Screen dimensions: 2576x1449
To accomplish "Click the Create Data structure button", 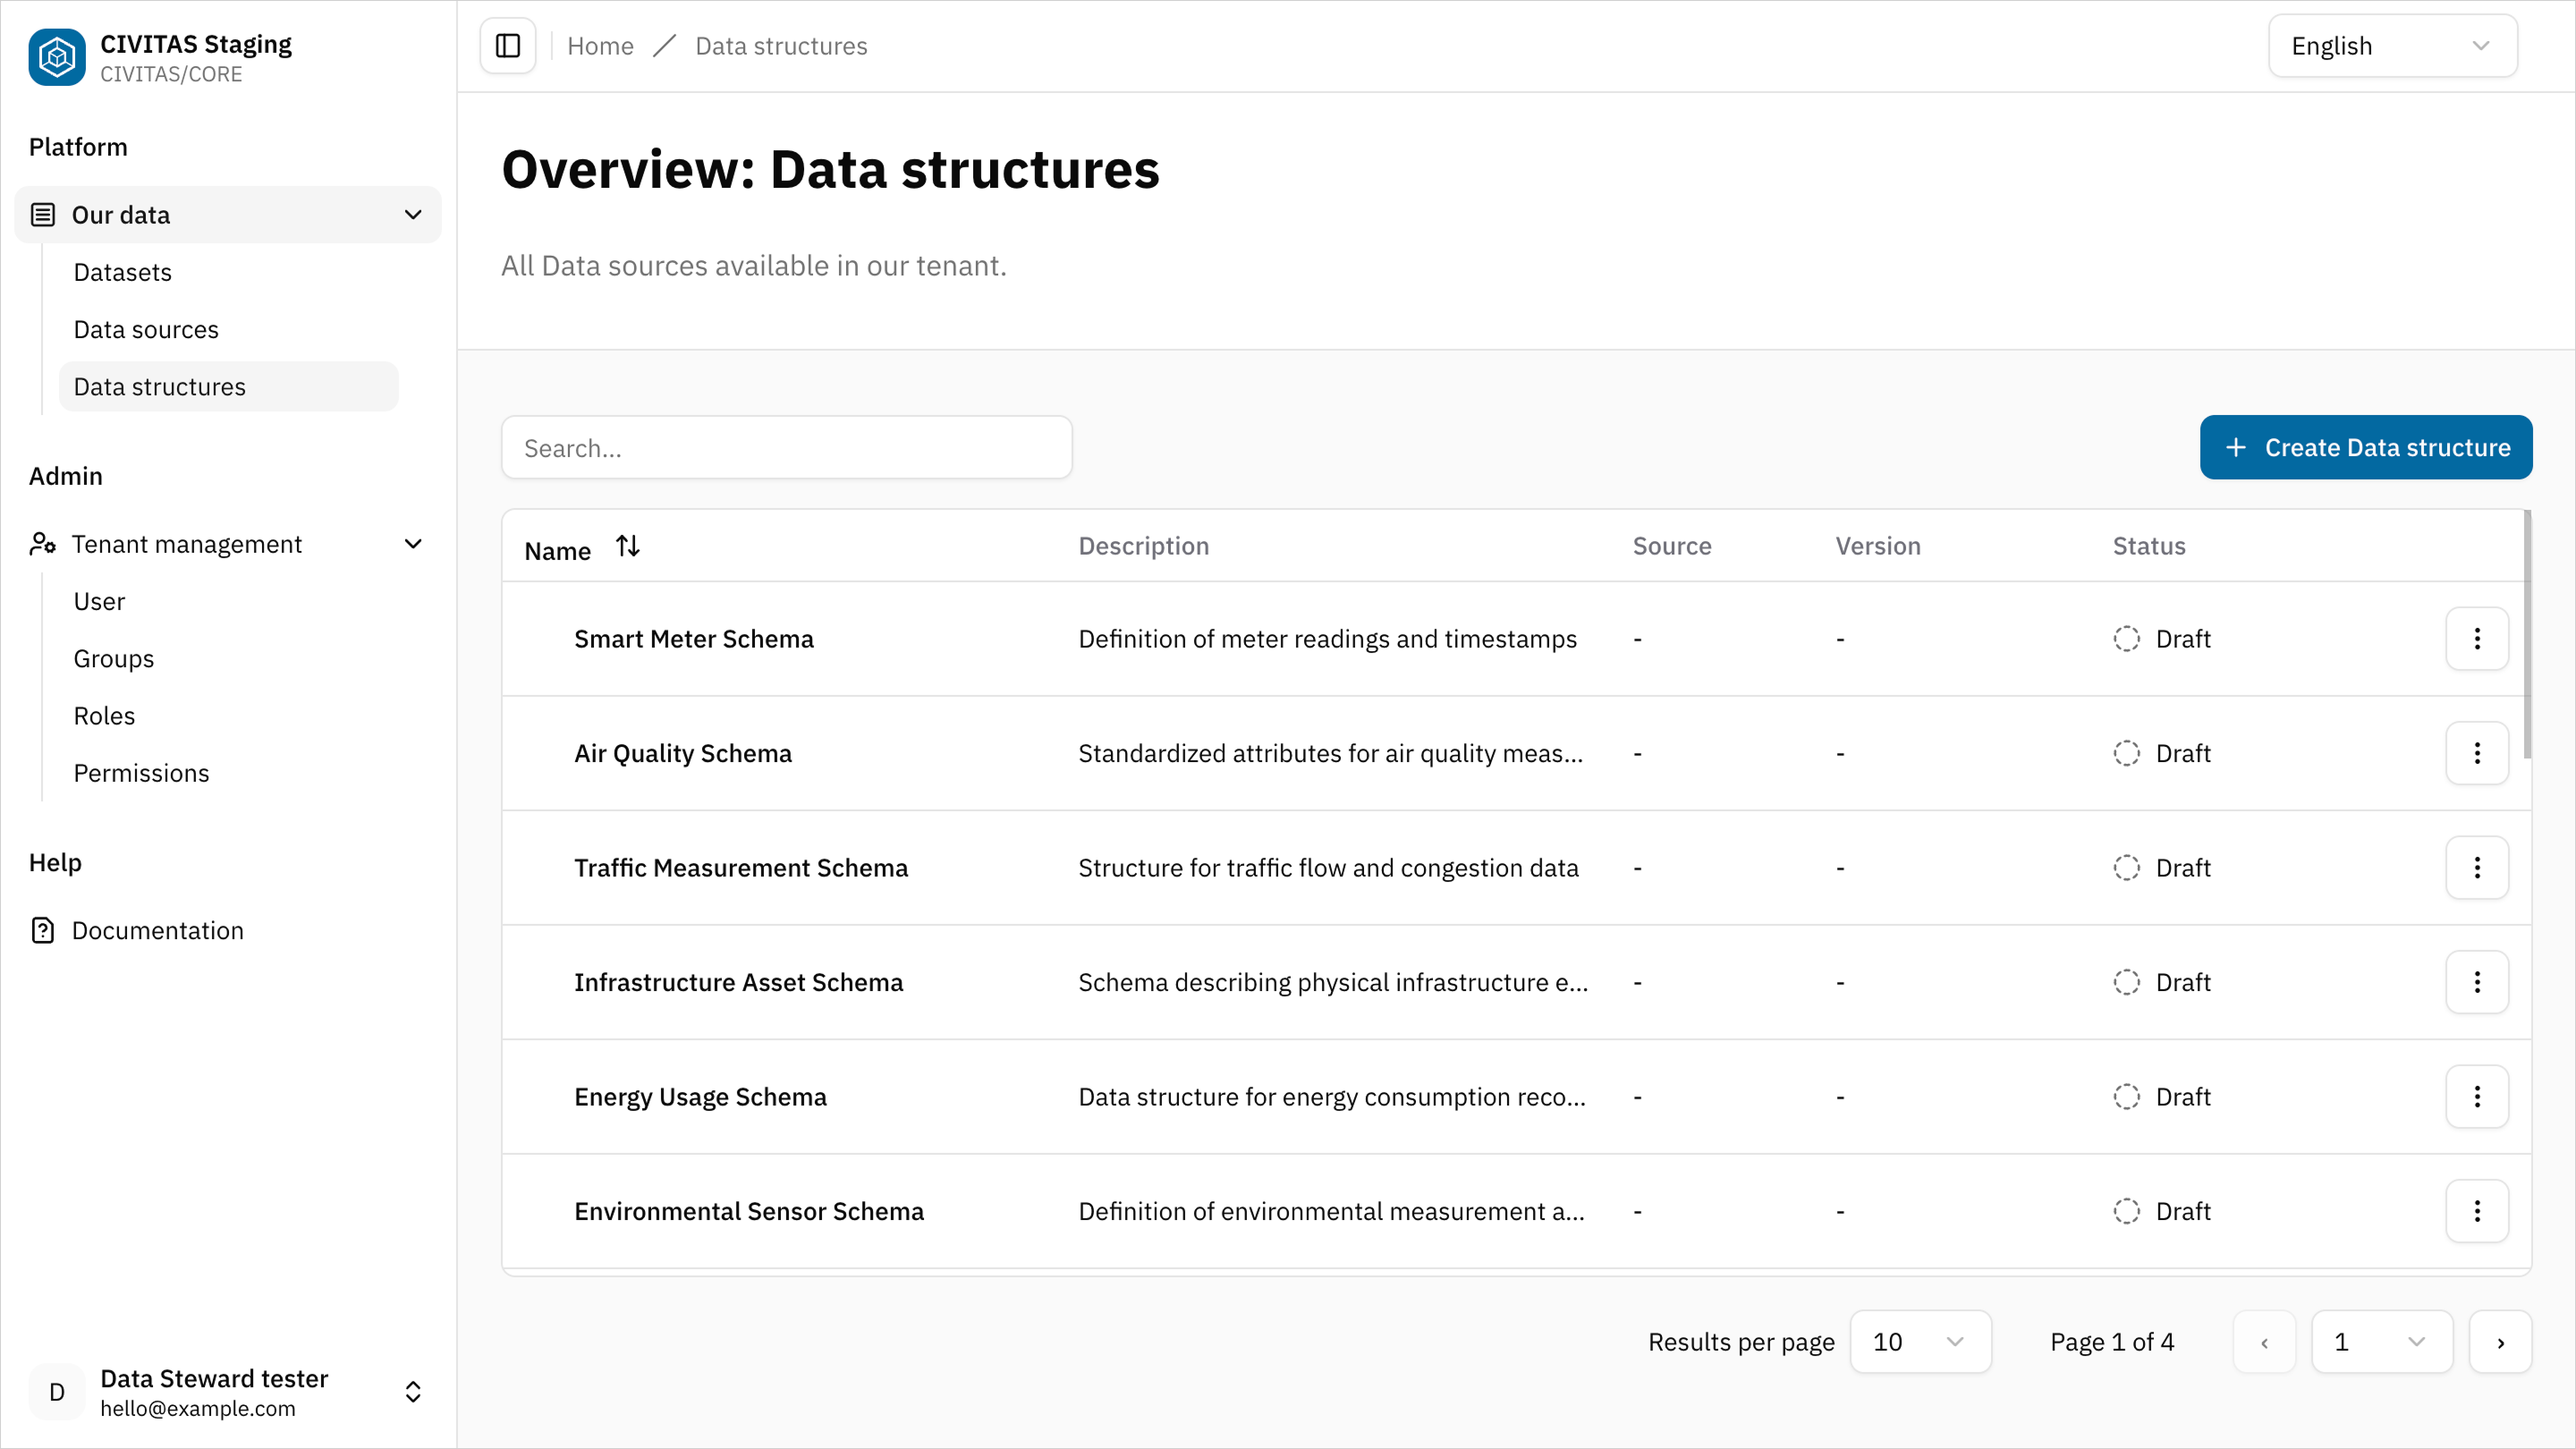I will tap(2366, 447).
